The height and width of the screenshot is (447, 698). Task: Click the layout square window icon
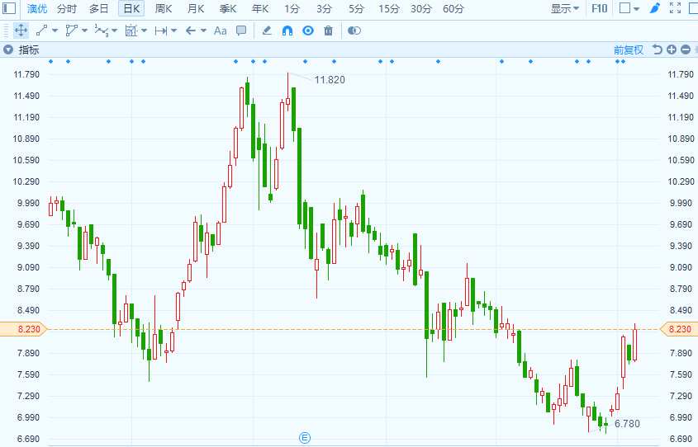pos(625,8)
